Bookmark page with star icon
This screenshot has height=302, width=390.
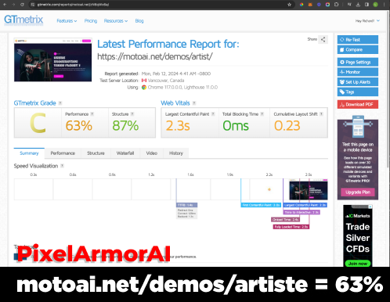click(289, 5)
